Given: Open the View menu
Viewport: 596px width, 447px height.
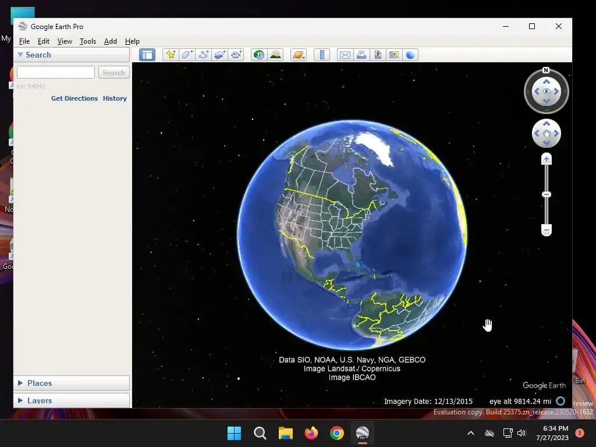Looking at the screenshot, I should tap(65, 41).
